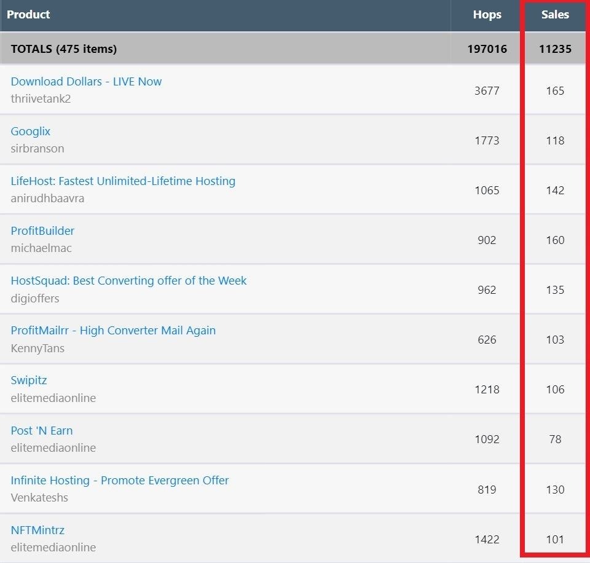Select elitemediaonline under Swipitz
The height and width of the screenshot is (563, 590).
pos(53,398)
